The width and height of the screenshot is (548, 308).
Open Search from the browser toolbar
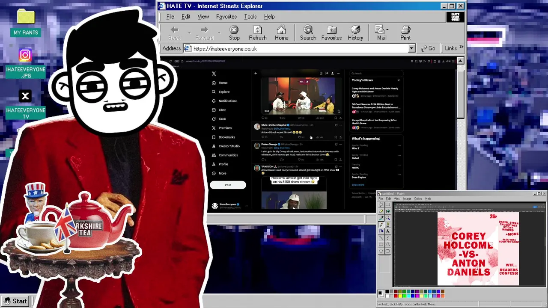tap(308, 33)
